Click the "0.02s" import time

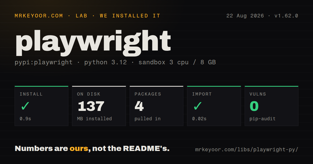tap(199, 119)
